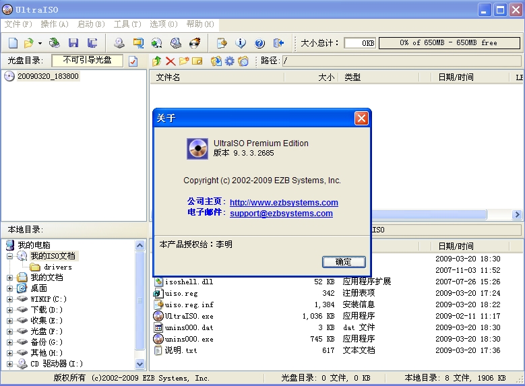Click the Help question mark icon
Image resolution: width=525 pixels, height=386 pixels.
click(x=259, y=43)
